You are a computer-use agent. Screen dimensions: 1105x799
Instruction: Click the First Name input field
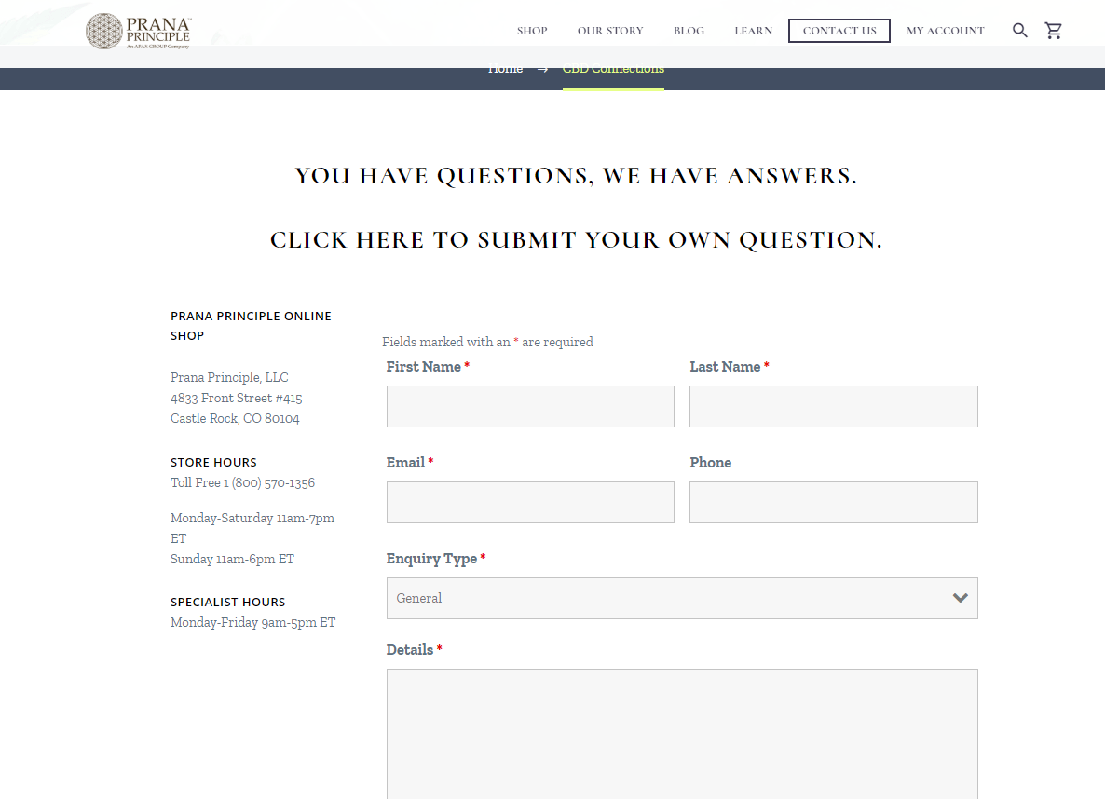[531, 407]
